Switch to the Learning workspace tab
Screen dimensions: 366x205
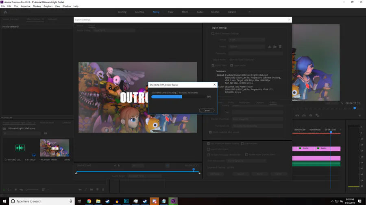[x=122, y=12]
